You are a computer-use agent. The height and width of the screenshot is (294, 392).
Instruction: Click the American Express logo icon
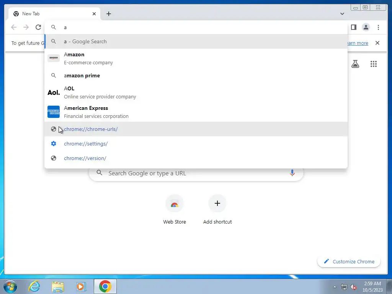click(x=54, y=112)
